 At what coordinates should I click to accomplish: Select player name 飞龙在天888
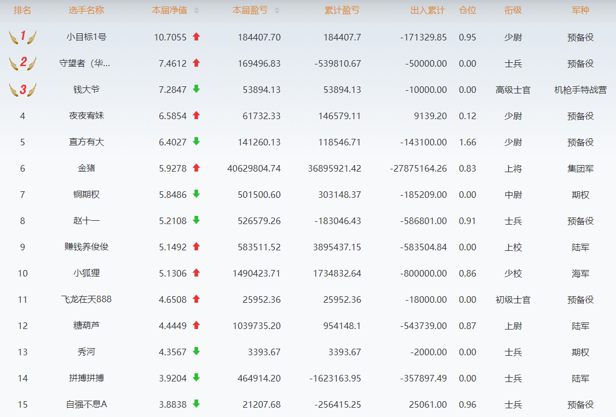click(87, 299)
